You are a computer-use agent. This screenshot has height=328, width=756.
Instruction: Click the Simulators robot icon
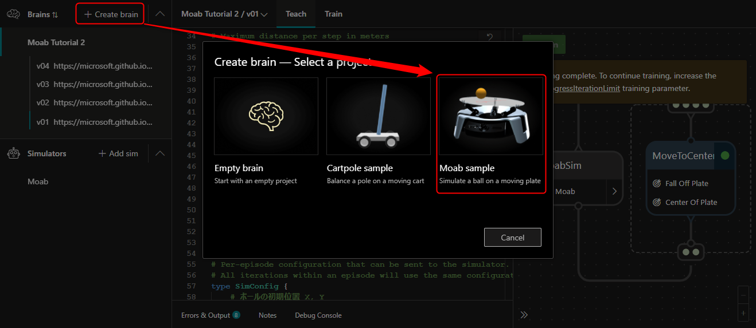pyautogui.click(x=14, y=153)
